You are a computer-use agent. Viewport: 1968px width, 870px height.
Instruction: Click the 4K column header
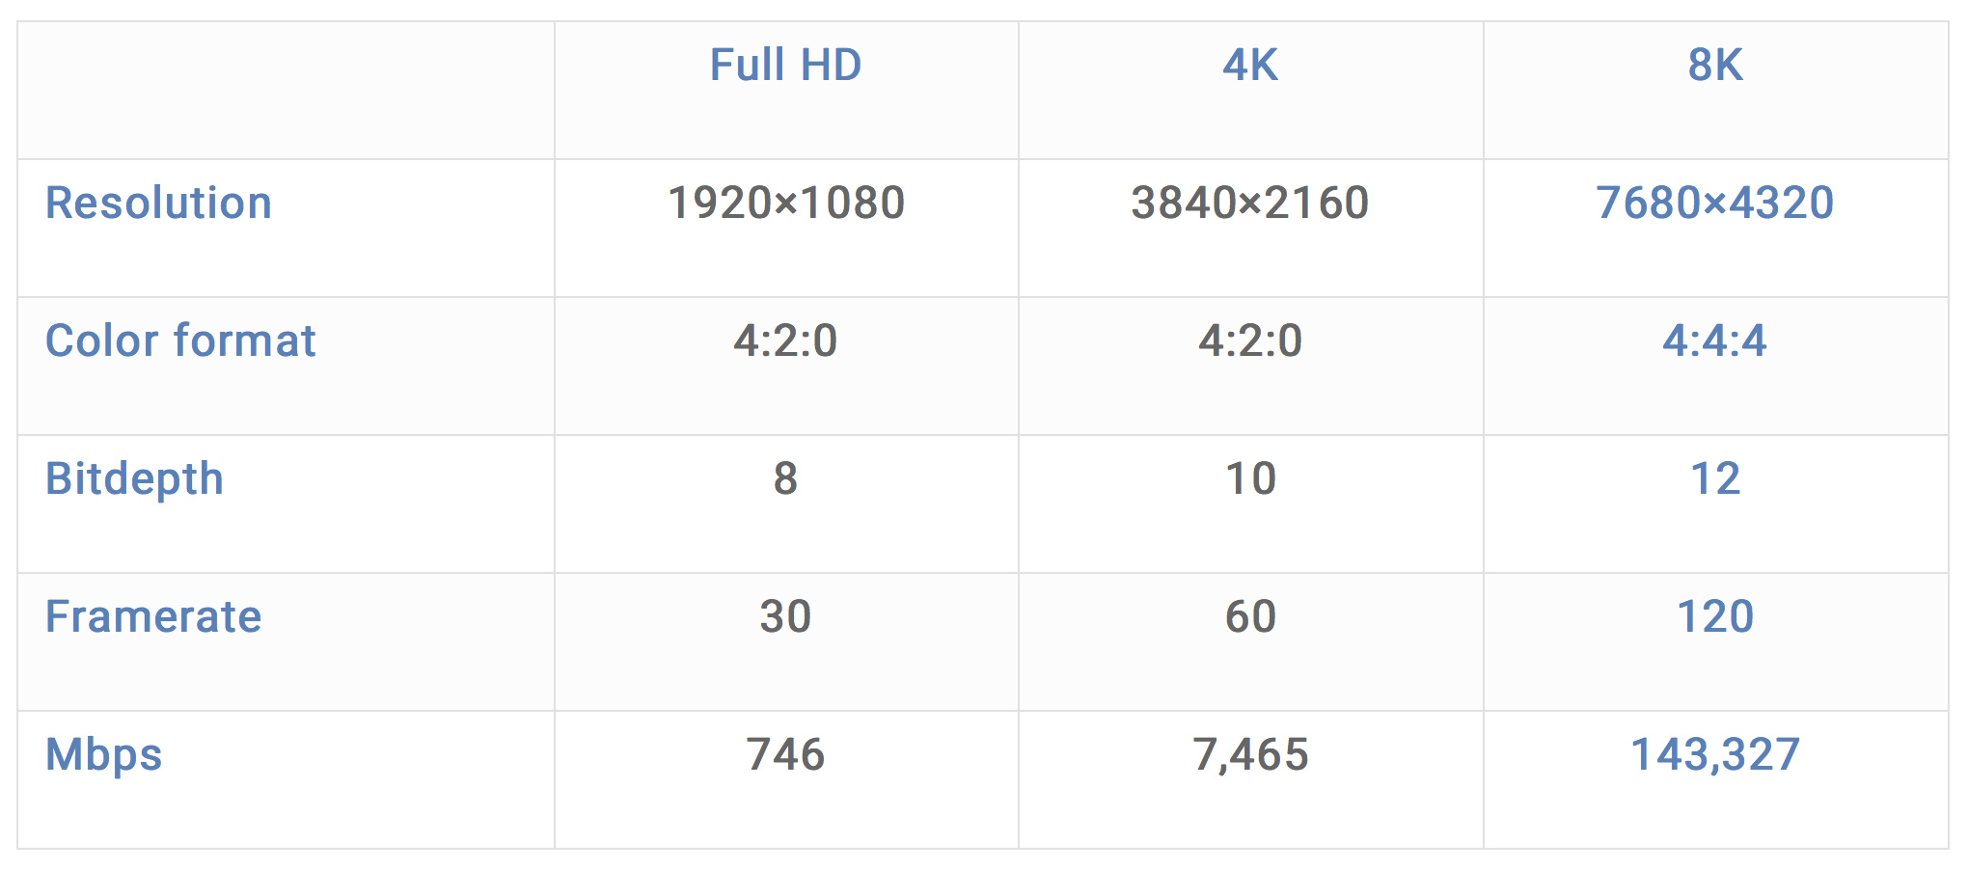click(1250, 66)
